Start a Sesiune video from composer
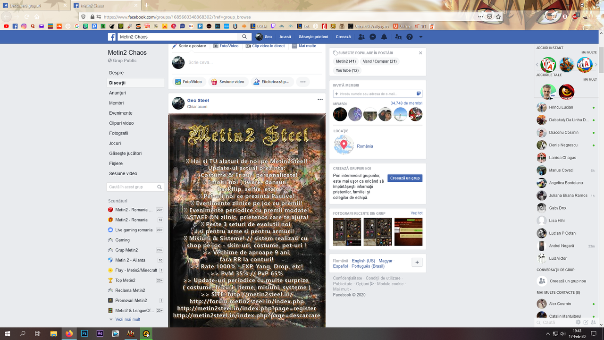 228,82
